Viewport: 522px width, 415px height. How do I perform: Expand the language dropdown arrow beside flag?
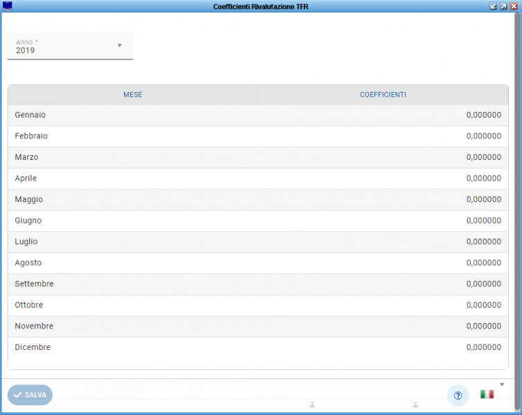tap(502, 385)
